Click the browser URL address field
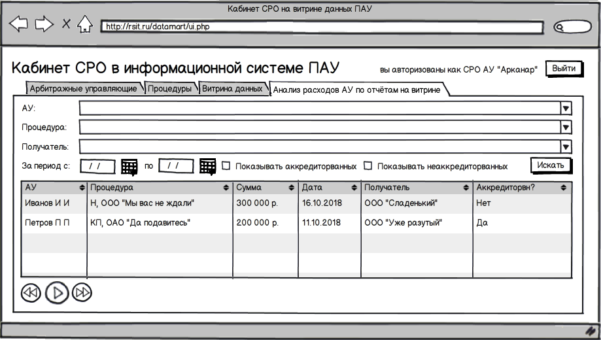601x340 pixels. coord(322,27)
